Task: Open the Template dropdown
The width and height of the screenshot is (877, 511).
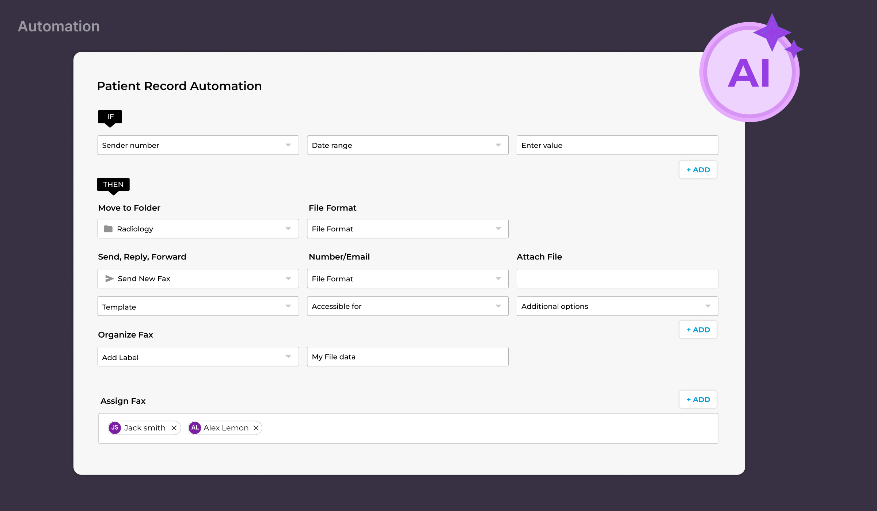Action: pyautogui.click(x=198, y=306)
